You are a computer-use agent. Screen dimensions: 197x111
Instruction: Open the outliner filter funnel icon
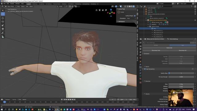tap(192, 6)
